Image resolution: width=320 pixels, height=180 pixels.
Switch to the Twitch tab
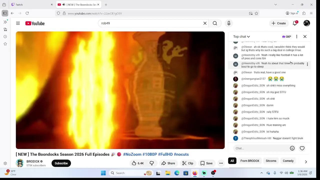coord(32,4)
